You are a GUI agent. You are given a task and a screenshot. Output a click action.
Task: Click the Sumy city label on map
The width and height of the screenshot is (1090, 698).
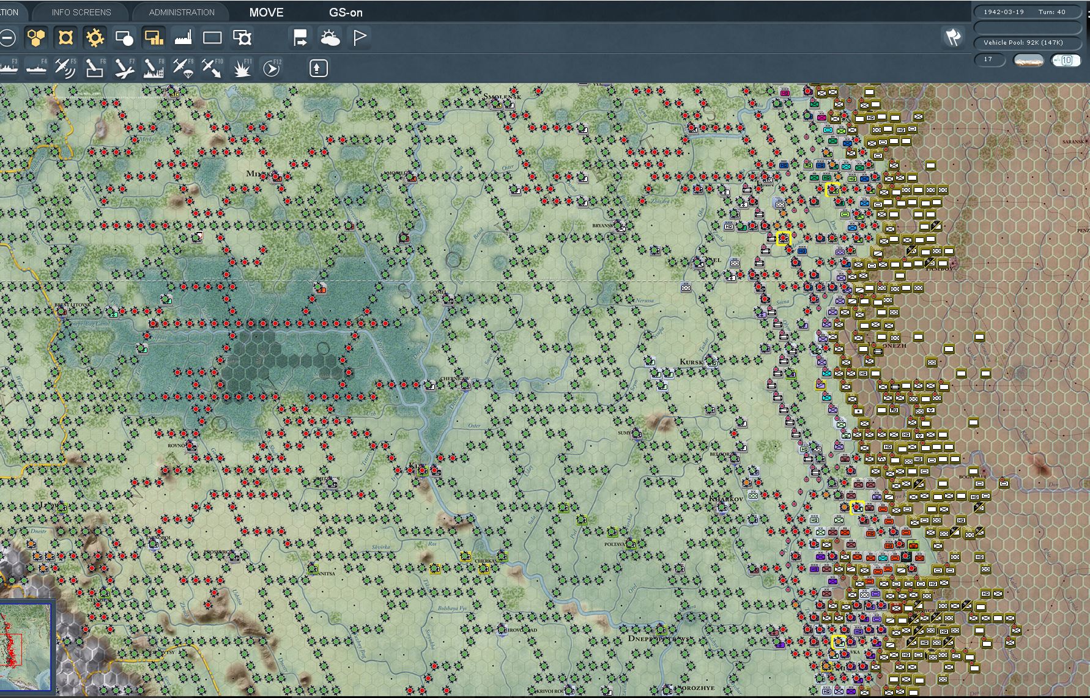coord(624,433)
